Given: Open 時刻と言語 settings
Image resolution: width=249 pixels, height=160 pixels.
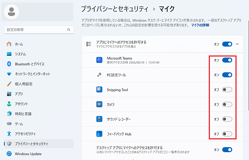Looking at the screenshot, I should pyautogui.click(x=39, y=114).
